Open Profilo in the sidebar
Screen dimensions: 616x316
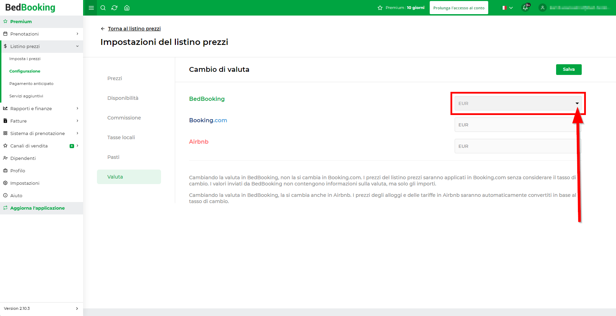pos(42,171)
